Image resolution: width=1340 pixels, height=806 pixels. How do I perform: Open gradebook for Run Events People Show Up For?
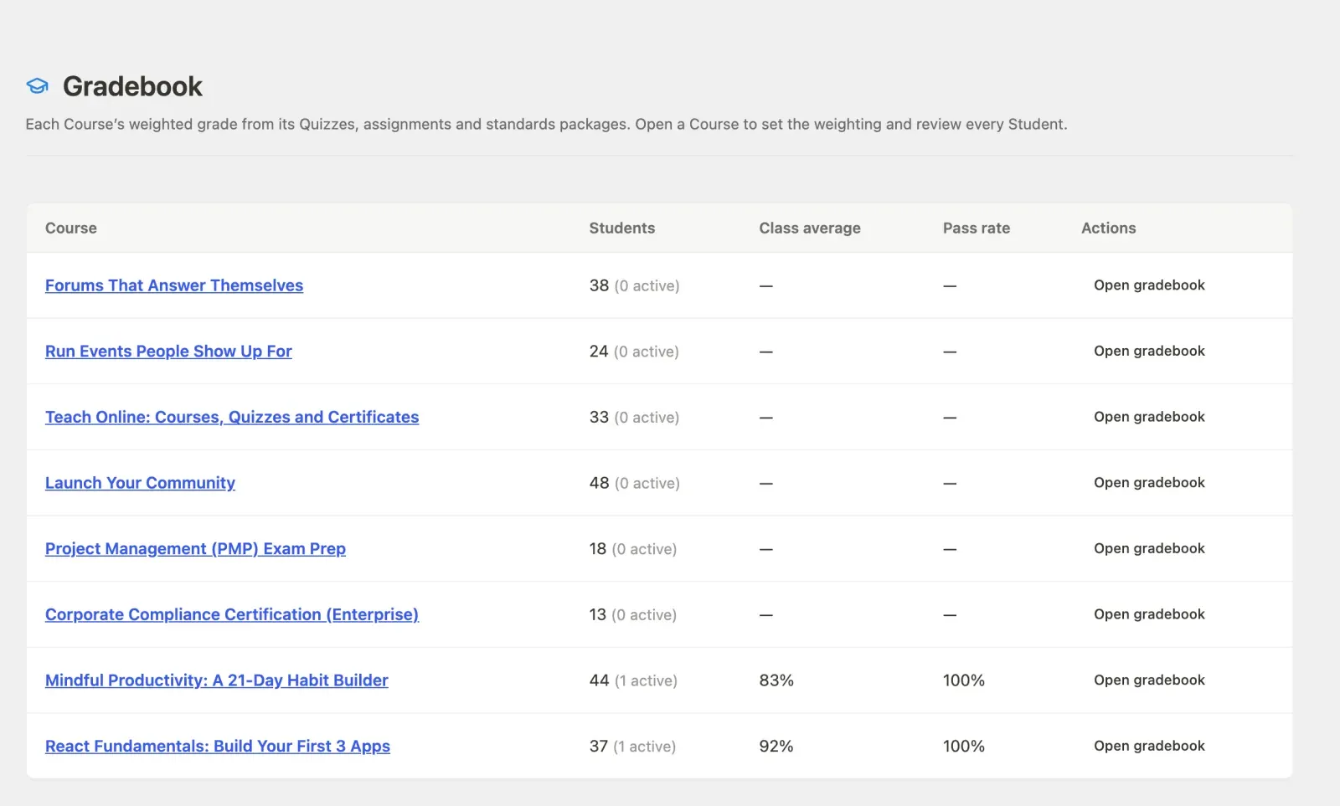pyautogui.click(x=1149, y=352)
